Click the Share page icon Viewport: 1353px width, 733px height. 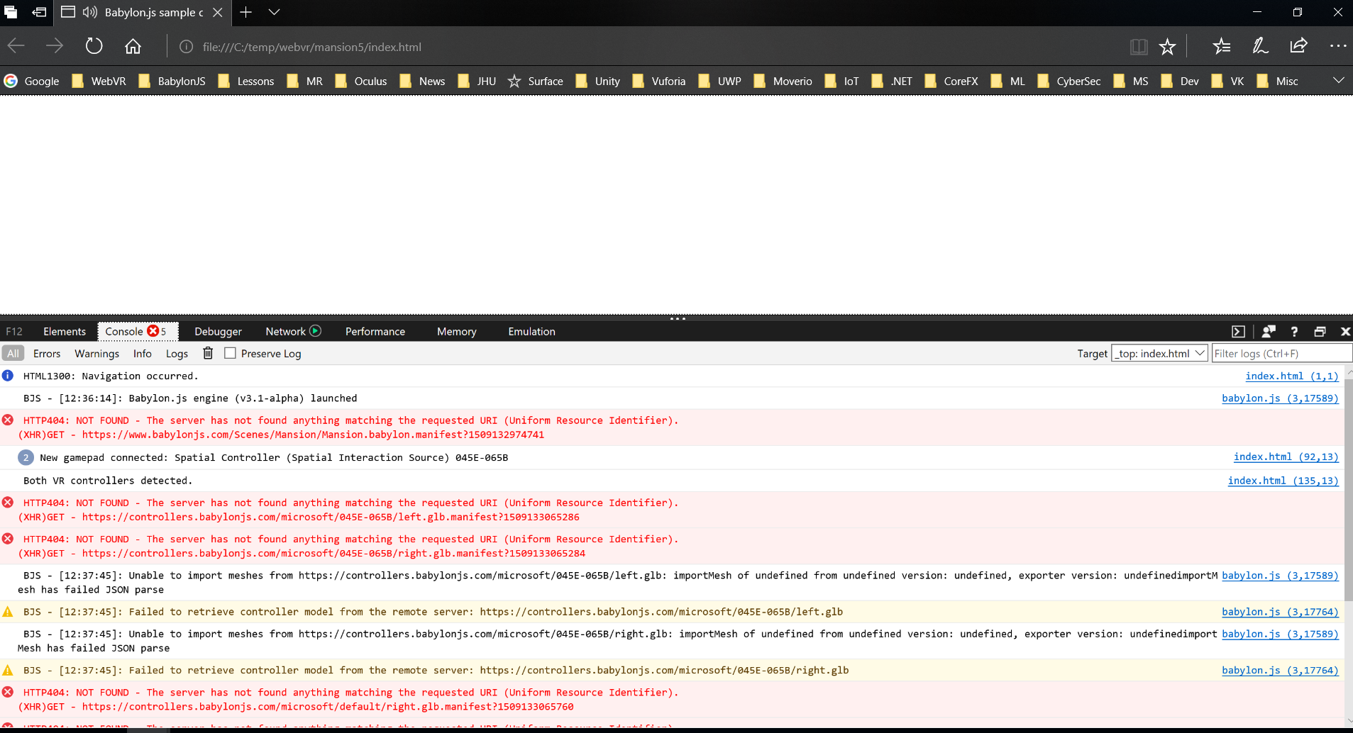pos(1298,47)
